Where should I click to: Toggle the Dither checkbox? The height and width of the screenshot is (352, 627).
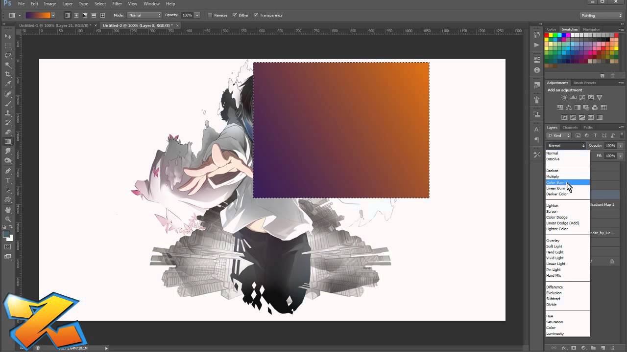click(x=235, y=15)
